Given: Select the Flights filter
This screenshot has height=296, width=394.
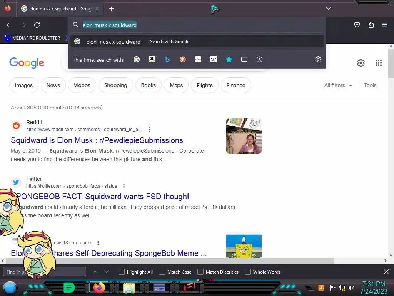Looking at the screenshot, I should (205, 85).
